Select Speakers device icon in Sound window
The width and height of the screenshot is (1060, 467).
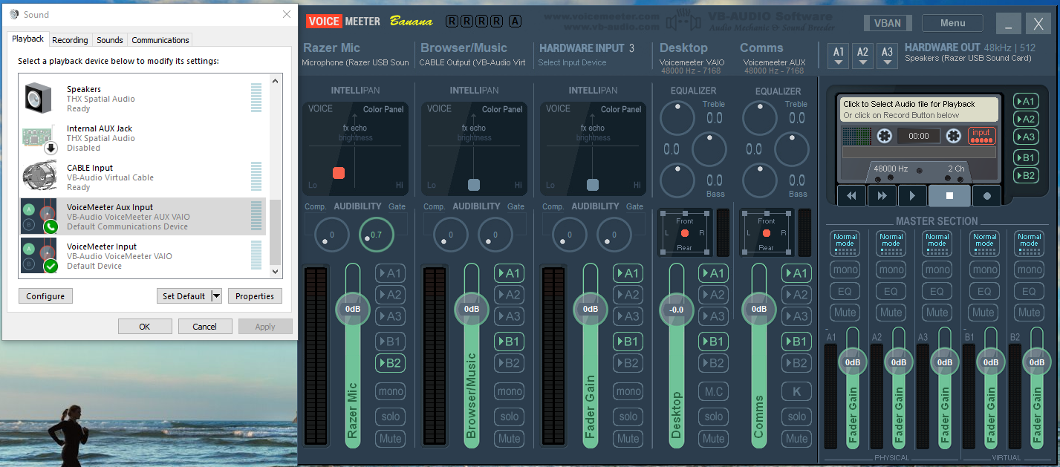[x=37, y=98]
